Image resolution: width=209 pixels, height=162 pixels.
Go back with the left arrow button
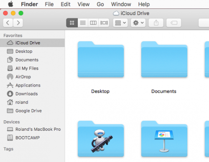point(8,23)
